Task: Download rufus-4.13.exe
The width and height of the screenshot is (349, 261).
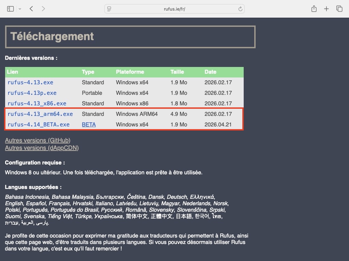Action: [30, 82]
